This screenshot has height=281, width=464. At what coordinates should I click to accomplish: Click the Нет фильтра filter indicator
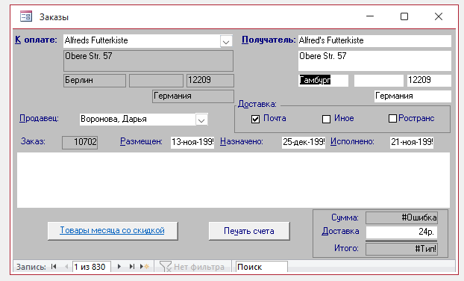pos(192,267)
